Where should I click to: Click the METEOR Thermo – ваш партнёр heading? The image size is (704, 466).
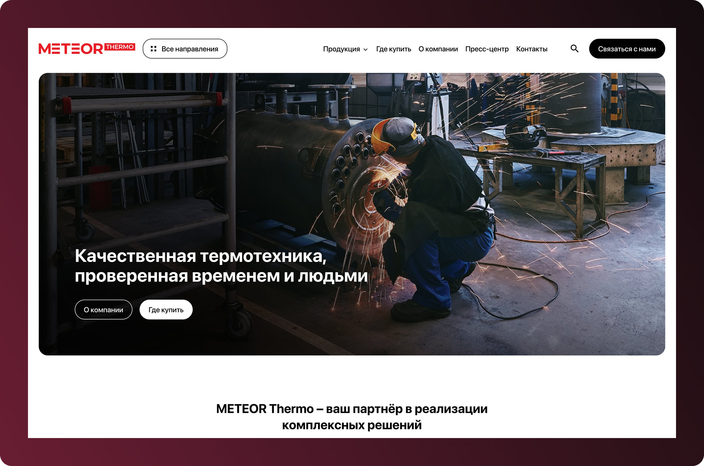click(352, 417)
